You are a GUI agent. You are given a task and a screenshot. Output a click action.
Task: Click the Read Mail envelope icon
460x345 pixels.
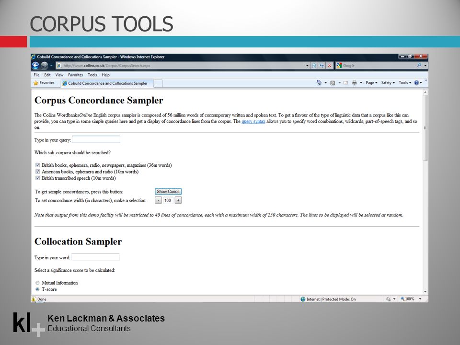[x=345, y=83]
